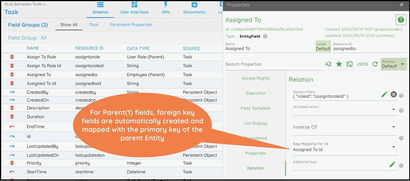Click the green help question mark icon
Viewport: 410px width, 181px height.
click(x=401, y=20)
